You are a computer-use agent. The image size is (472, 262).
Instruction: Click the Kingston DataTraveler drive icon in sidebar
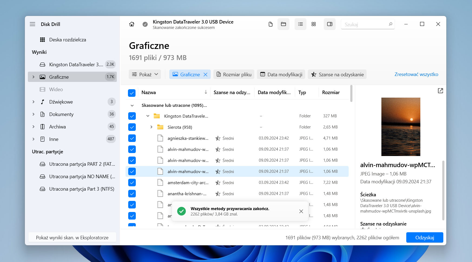42,65
